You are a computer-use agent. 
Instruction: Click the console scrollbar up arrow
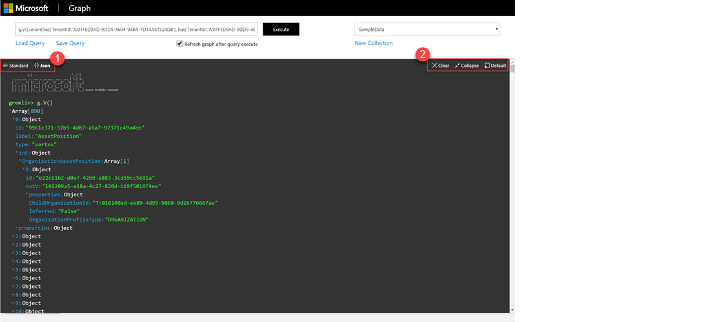(x=512, y=61)
